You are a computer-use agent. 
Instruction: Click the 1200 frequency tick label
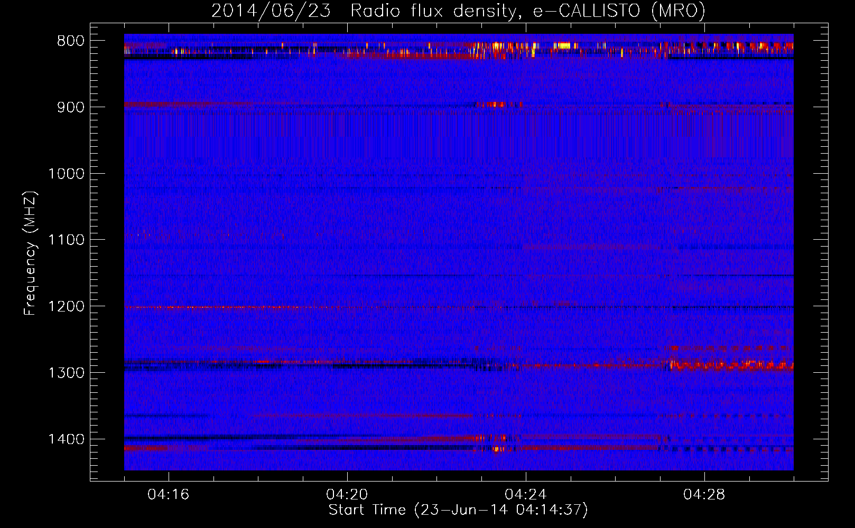[66, 307]
